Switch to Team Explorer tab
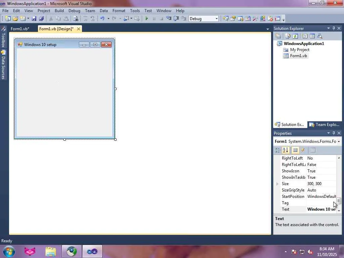The image size is (344, 258). pos(324,125)
